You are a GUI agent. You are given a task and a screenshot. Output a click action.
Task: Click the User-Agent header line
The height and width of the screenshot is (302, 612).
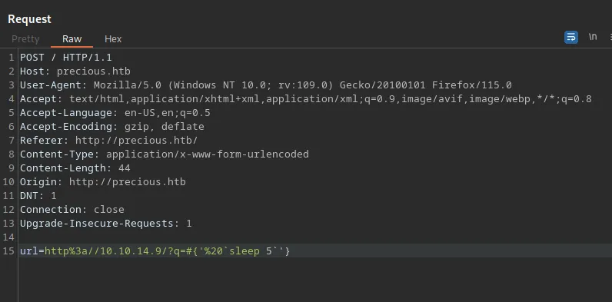tap(266, 85)
